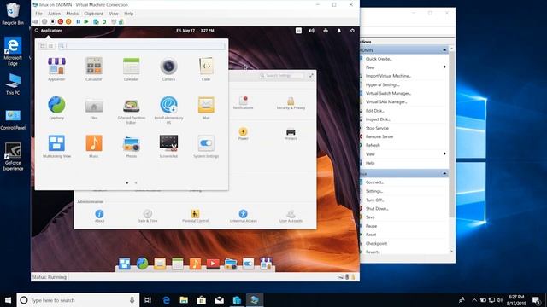
Task: Open Security & Privacy settings
Action: 291,103
